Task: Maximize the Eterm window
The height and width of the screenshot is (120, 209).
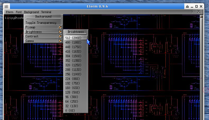Action: click(x=196, y=6)
